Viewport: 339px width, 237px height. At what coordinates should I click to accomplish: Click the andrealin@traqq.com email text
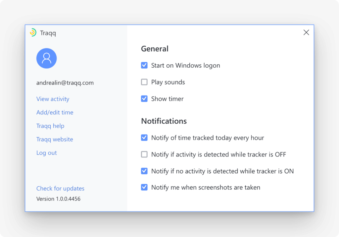coord(65,83)
